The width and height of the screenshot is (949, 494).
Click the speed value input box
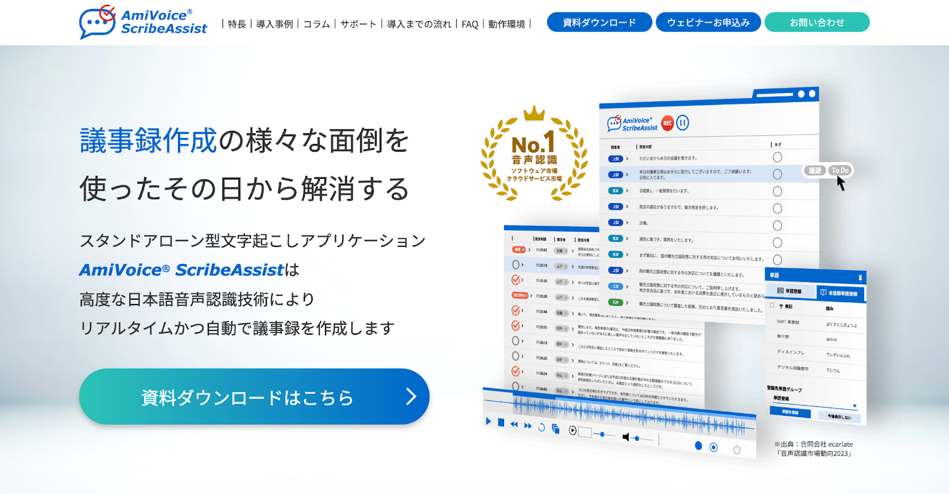585,432
